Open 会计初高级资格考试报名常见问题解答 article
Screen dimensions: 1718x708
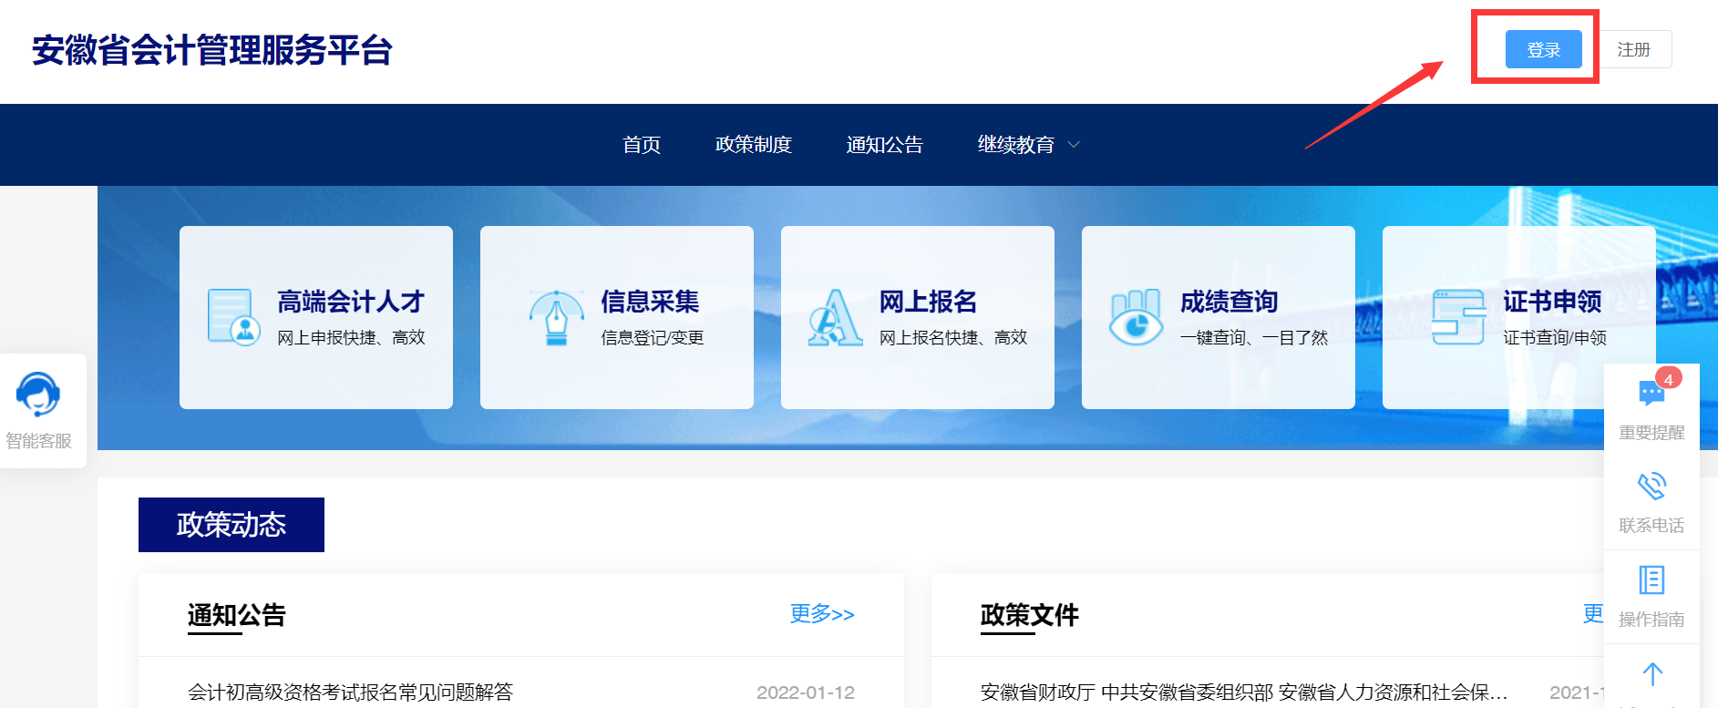coord(350,693)
